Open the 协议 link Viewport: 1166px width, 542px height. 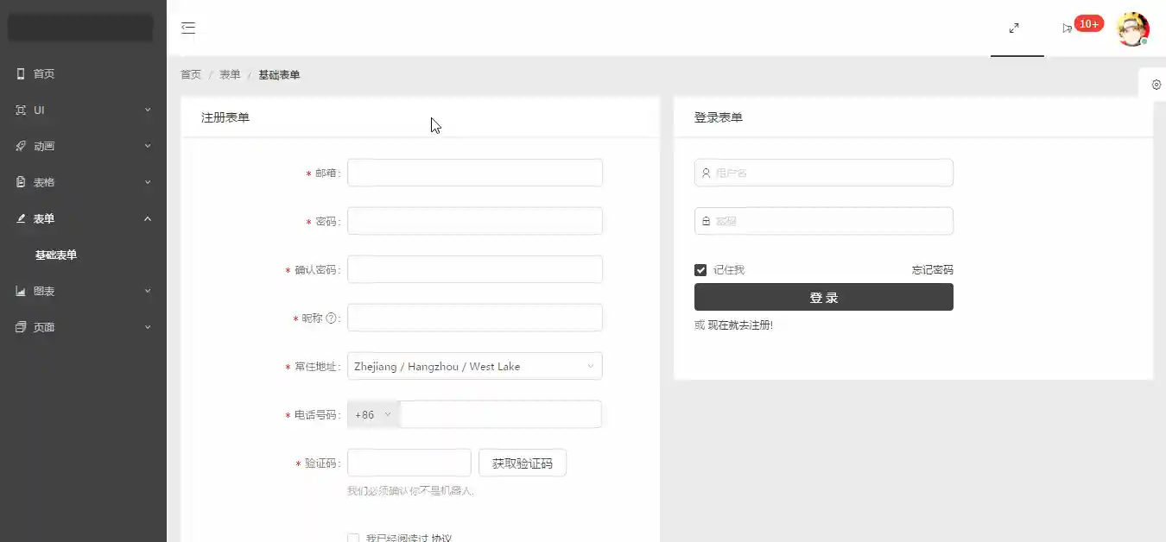click(441, 539)
